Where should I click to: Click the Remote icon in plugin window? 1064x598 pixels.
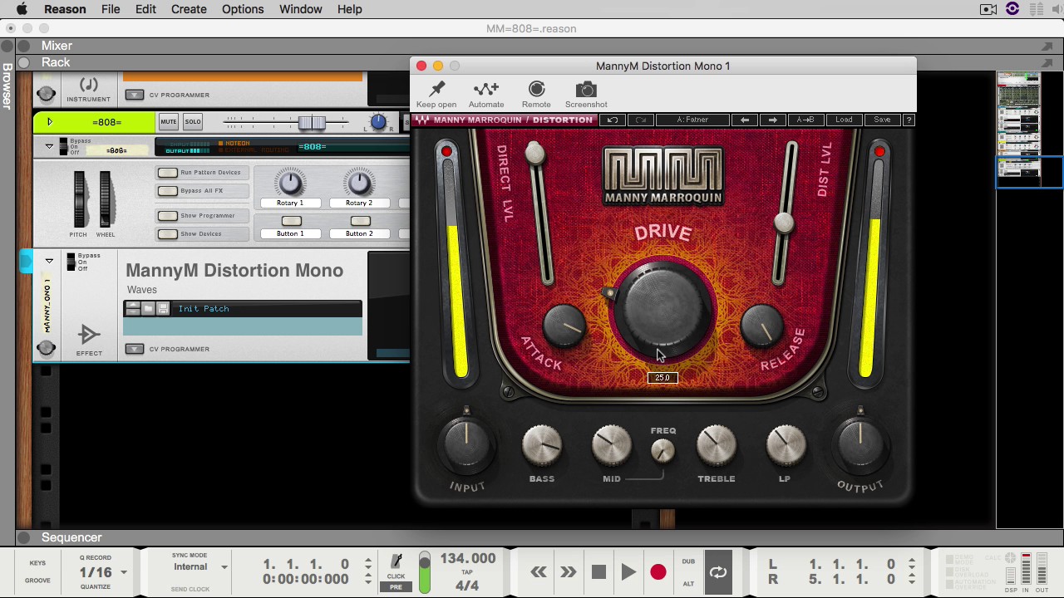[536, 89]
